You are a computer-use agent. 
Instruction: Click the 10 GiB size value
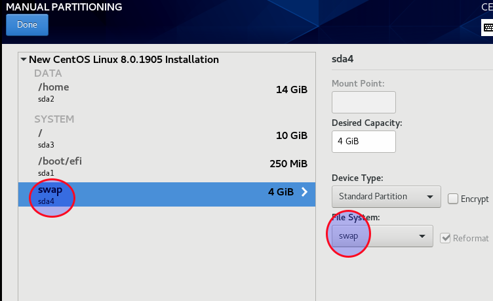click(x=292, y=136)
